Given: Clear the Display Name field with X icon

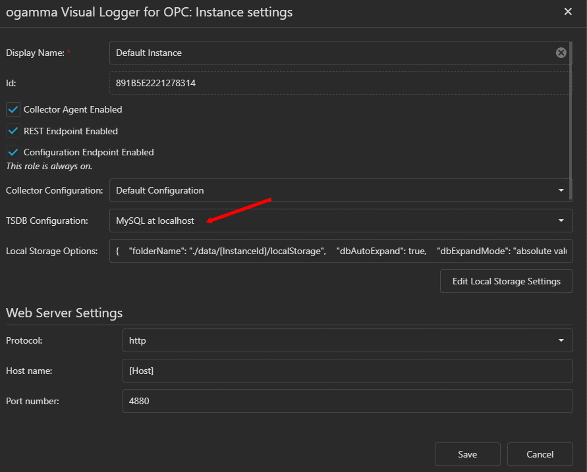Looking at the screenshot, I should [x=561, y=53].
